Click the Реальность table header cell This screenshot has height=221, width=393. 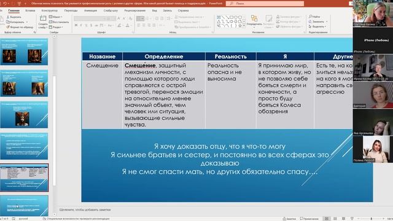tap(231, 56)
